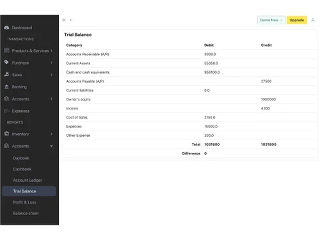This screenshot has width=320, height=240.
Task: Click the Accounts icon under Reports
Action: tap(6, 146)
